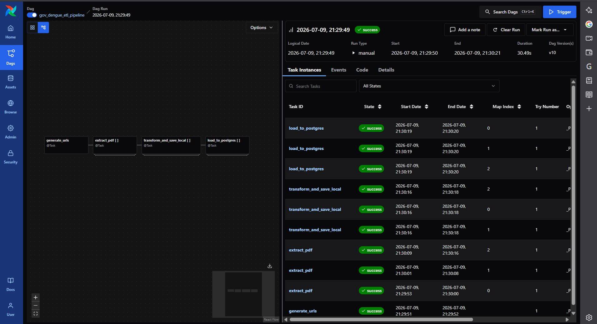Switch to the Events tab
The image size is (597, 324).
pos(339,70)
